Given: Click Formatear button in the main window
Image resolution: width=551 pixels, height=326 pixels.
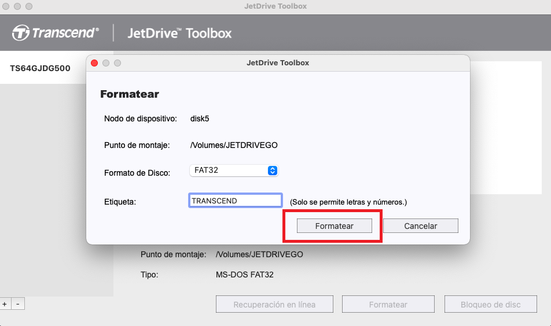Looking at the screenshot, I should pos(388,304).
